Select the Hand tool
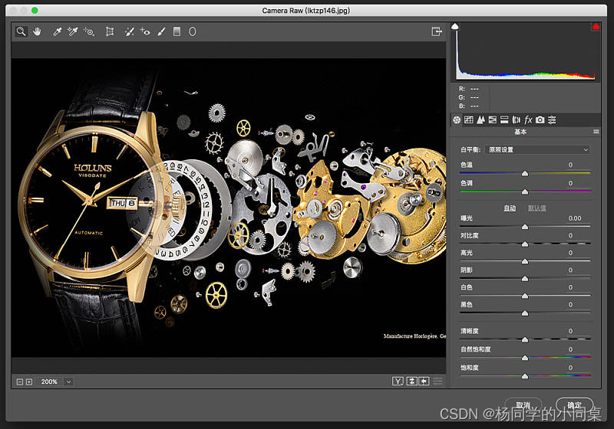Screen dimensions: 614x429 [37, 31]
